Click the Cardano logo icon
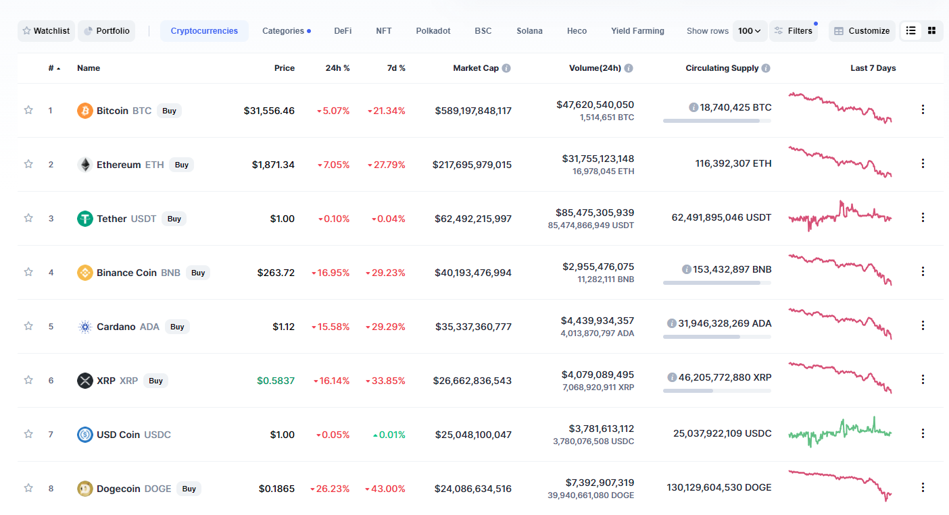949x515 pixels. 85,327
